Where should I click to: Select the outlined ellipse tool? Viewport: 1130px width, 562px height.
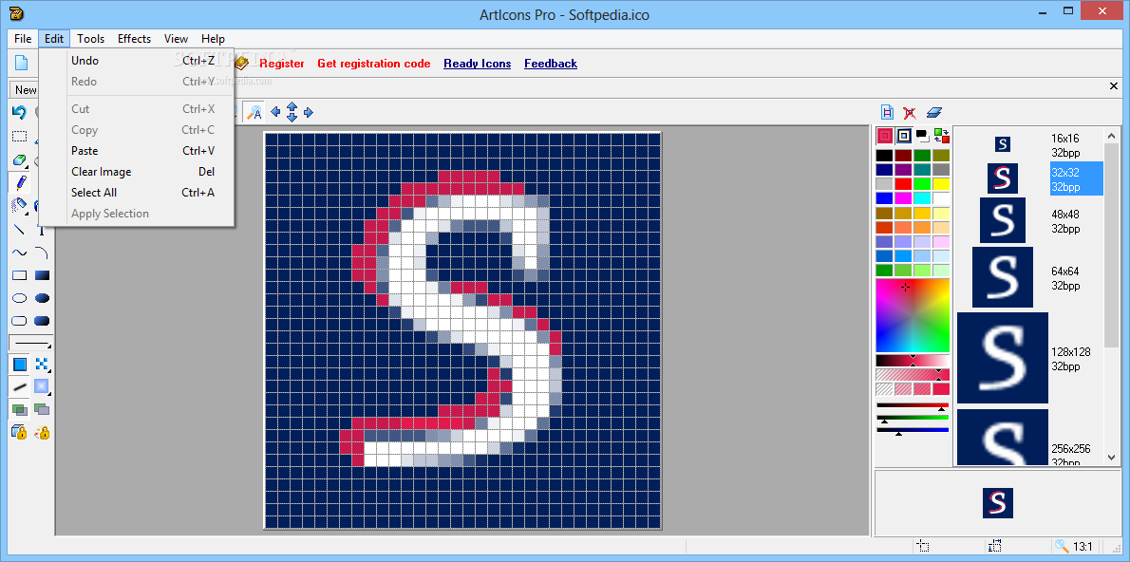tap(19, 298)
